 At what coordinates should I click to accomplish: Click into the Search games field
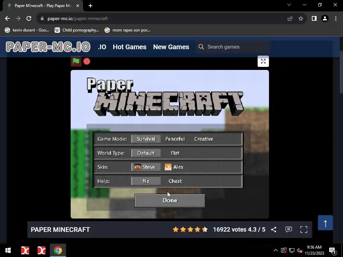tap(233, 47)
